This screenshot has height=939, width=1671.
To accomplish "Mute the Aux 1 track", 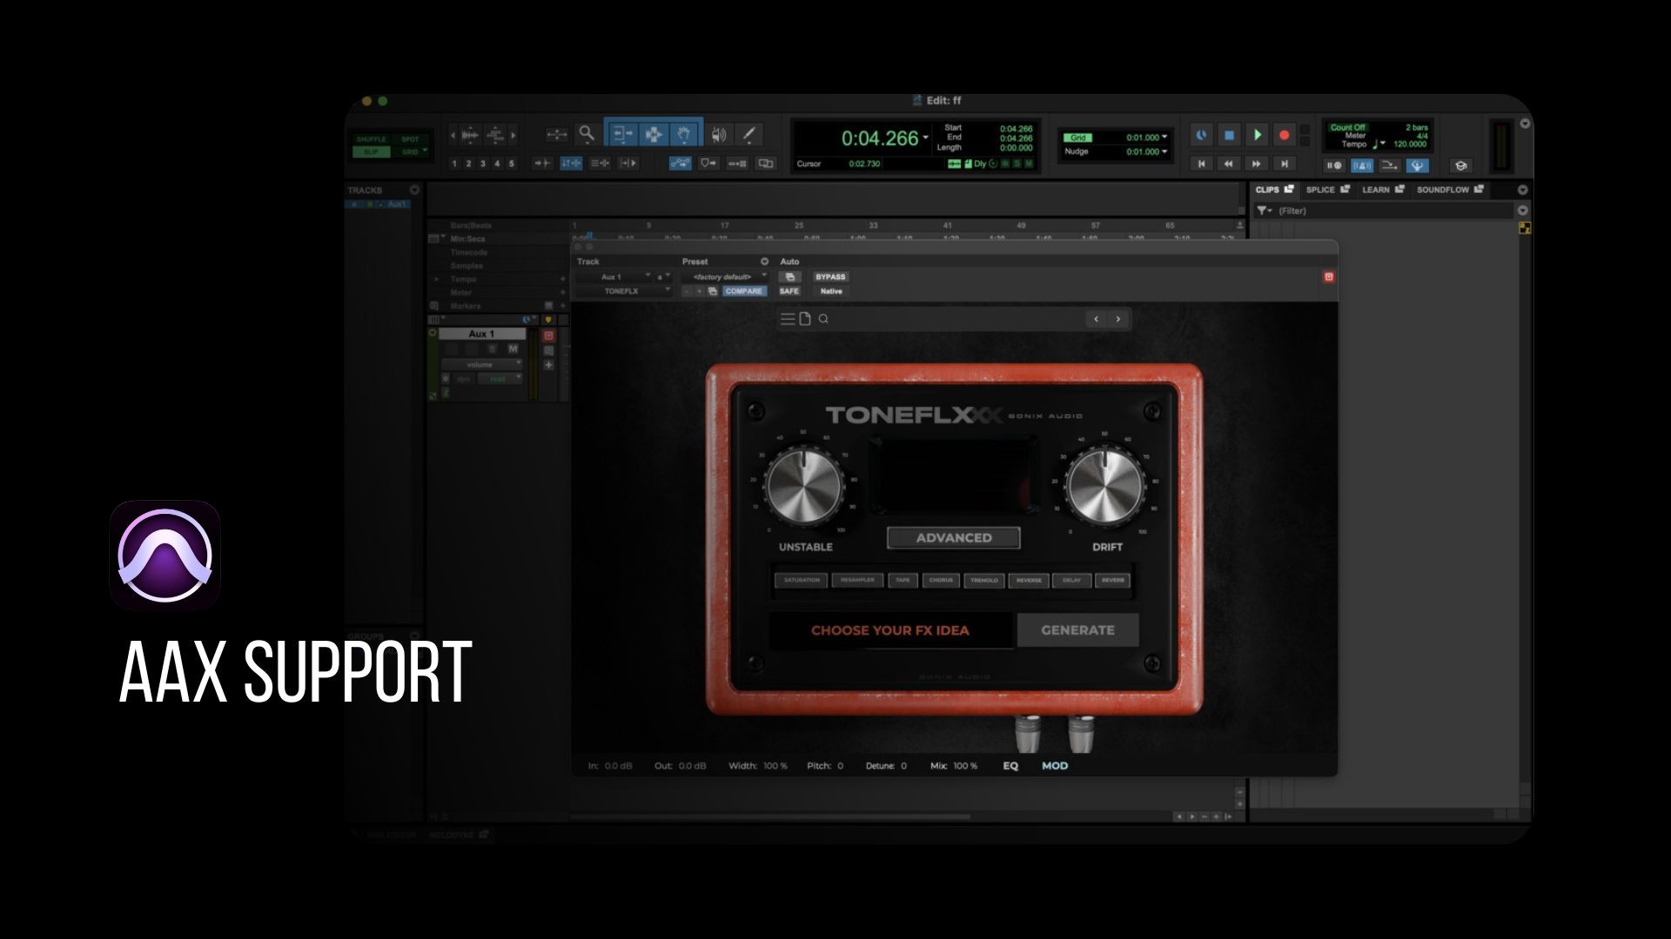I will [513, 349].
